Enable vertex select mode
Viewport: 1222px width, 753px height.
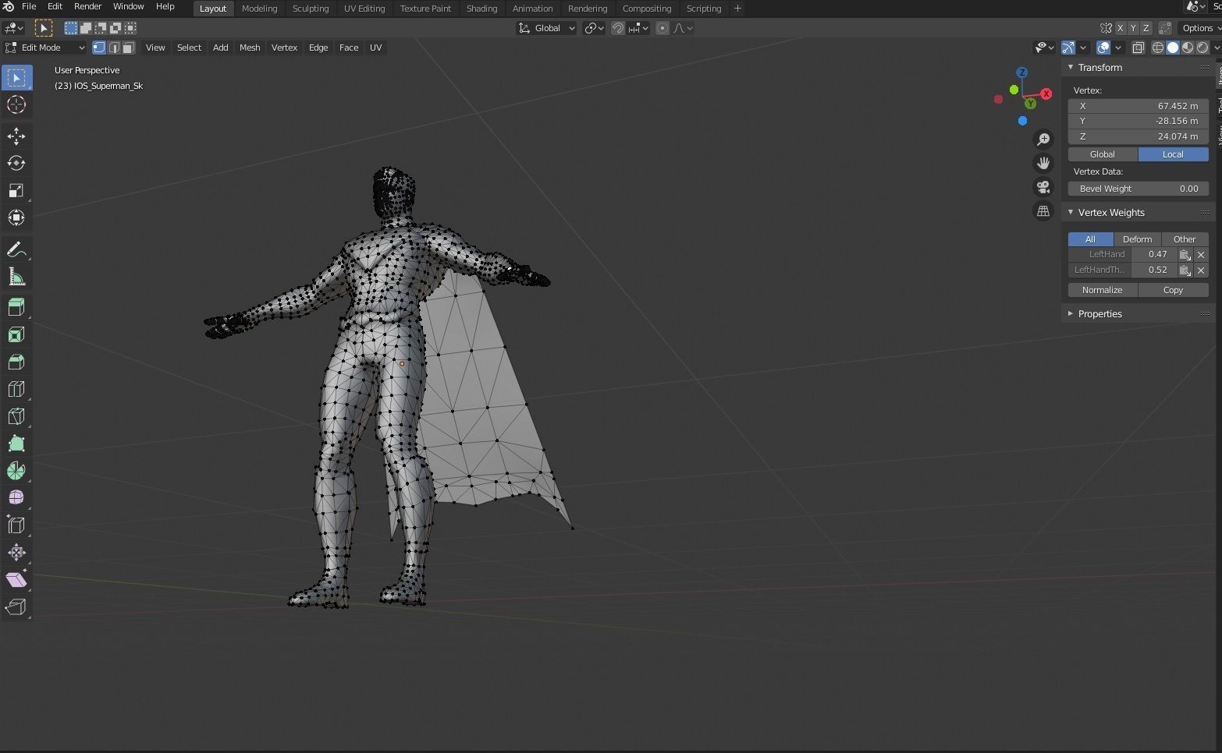(99, 48)
